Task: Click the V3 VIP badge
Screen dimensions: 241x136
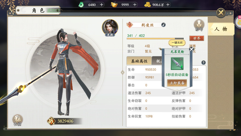Action: [129, 25]
